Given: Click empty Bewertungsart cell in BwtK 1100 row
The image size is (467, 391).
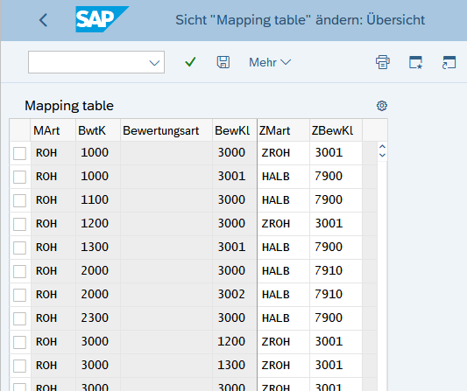Looking at the screenshot, I should pyautogui.click(x=166, y=200).
